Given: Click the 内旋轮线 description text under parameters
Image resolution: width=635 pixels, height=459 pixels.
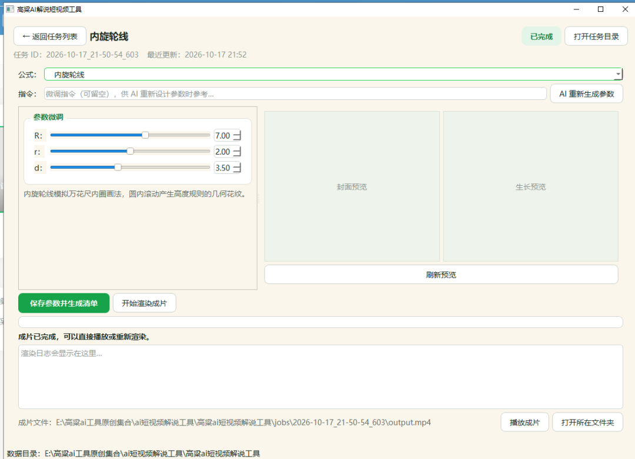Looking at the screenshot, I should [135, 194].
